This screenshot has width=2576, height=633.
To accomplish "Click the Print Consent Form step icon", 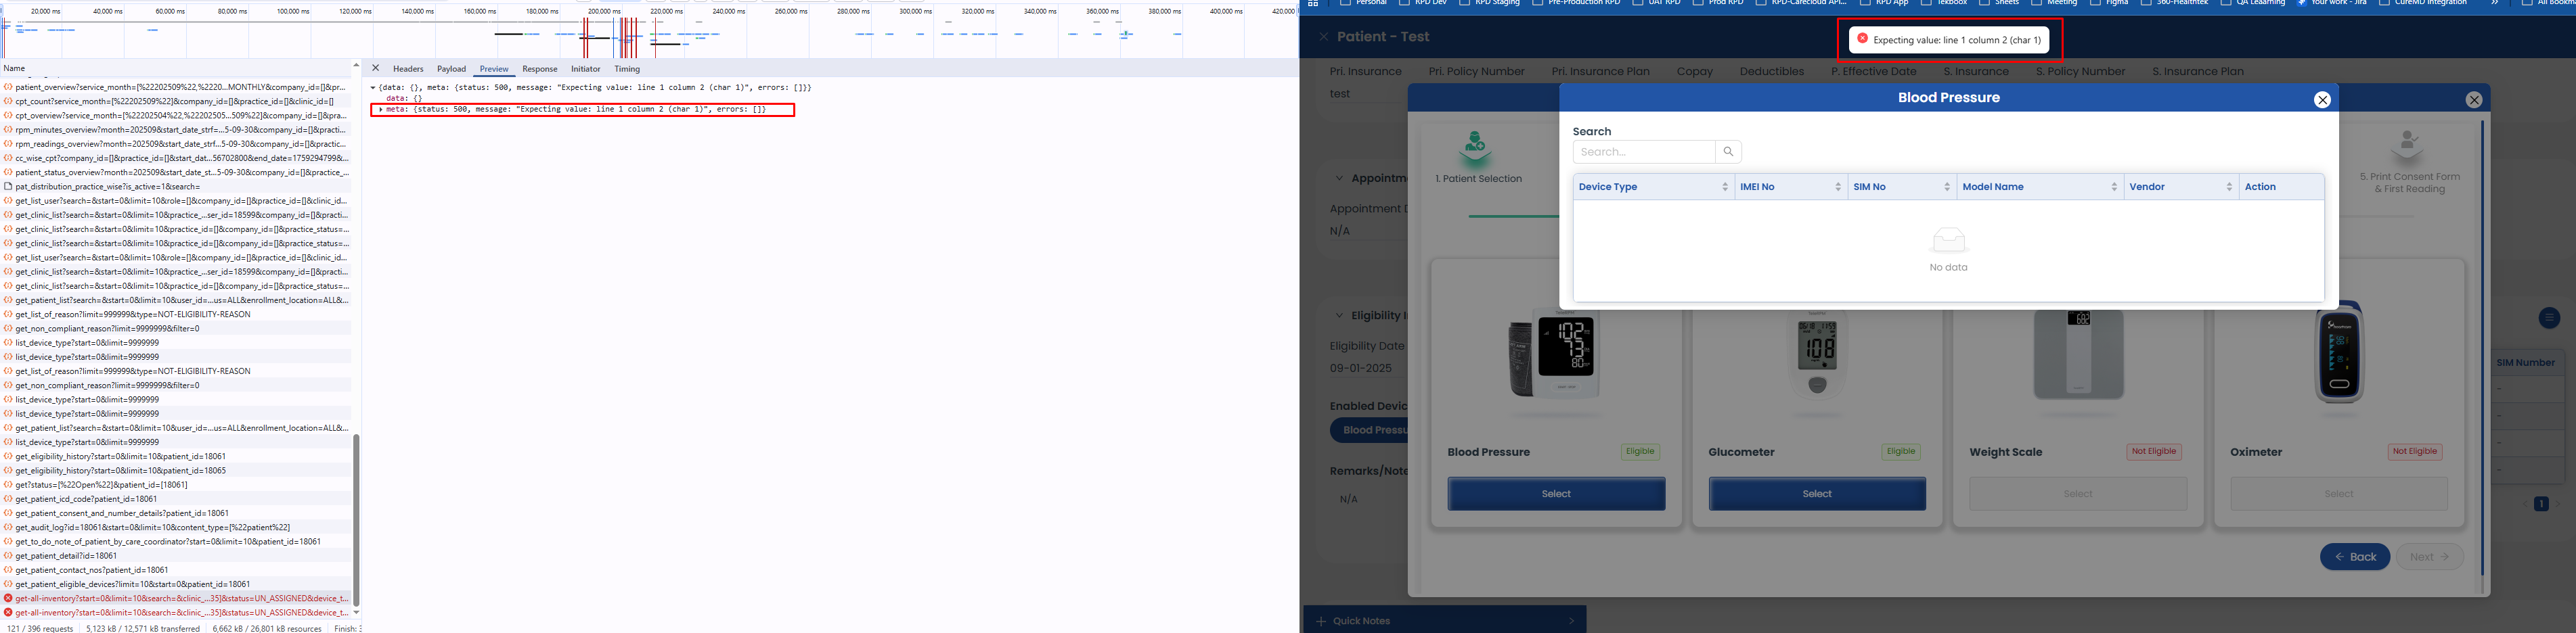I will point(2408,146).
